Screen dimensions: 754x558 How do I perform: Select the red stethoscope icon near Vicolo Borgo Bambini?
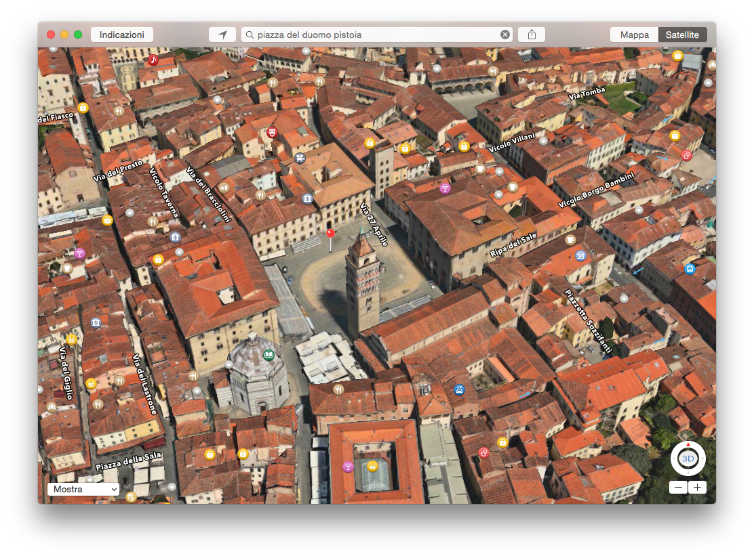(x=686, y=155)
